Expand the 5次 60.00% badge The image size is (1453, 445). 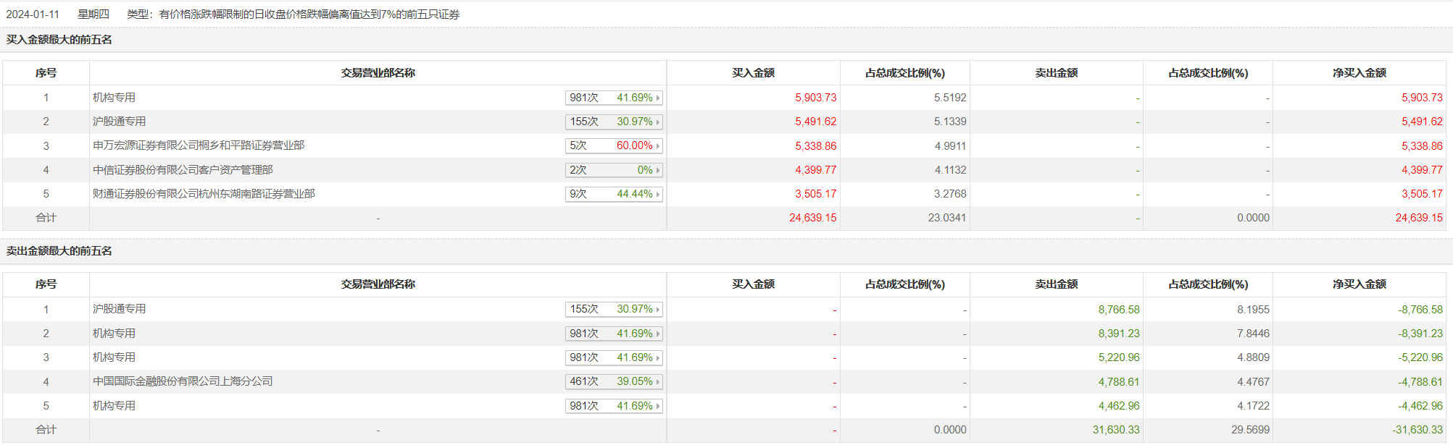point(613,146)
